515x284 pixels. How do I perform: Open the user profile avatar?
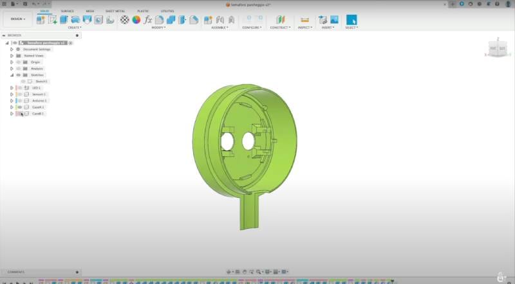click(x=509, y=4)
